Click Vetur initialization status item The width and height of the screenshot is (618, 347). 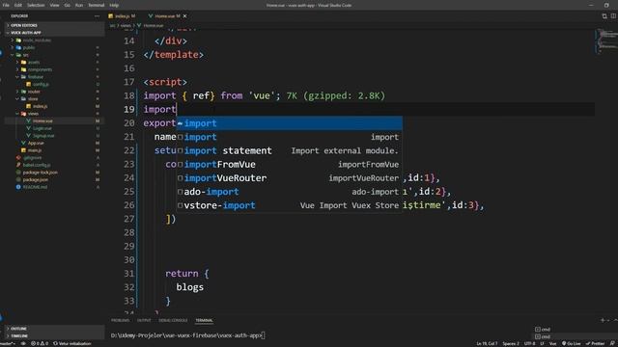[x=72, y=343]
